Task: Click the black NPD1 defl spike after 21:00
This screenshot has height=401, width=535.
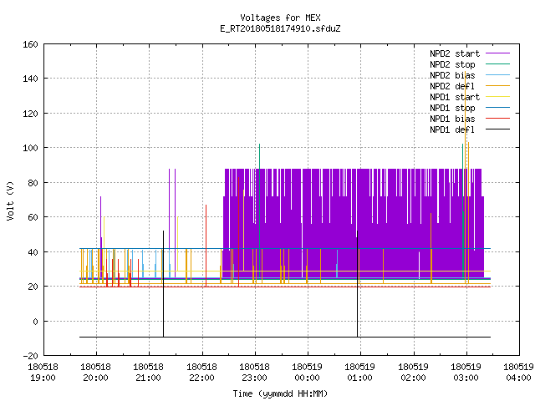Action: (164, 284)
